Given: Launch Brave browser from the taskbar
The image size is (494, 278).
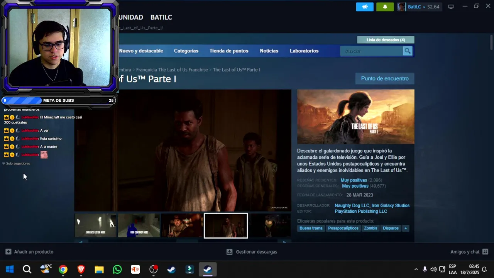Looking at the screenshot, I should coord(81,269).
